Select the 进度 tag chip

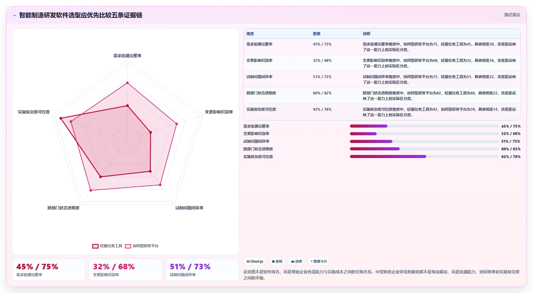click(x=296, y=261)
